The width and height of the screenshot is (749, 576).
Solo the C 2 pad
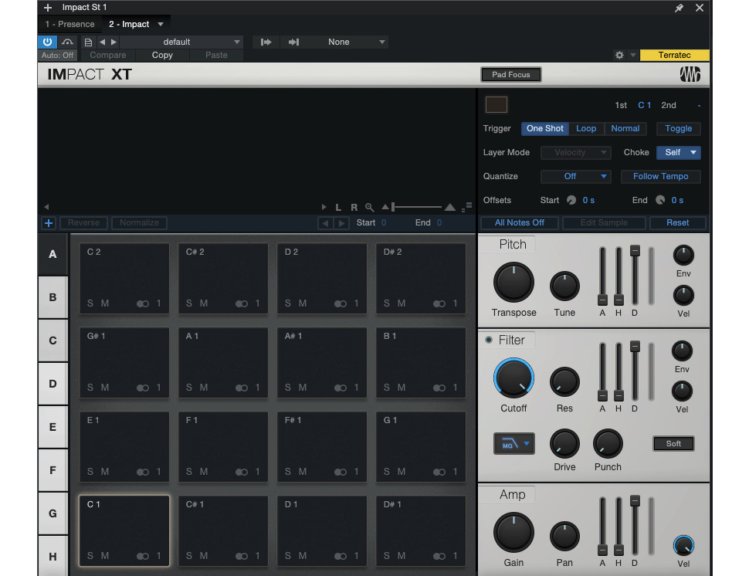point(90,303)
